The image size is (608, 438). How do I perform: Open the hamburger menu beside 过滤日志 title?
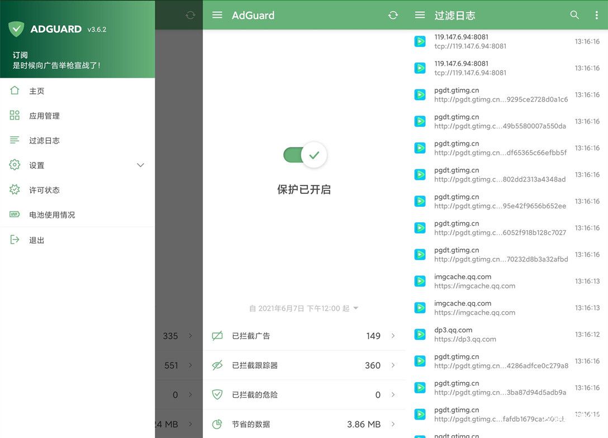click(420, 15)
